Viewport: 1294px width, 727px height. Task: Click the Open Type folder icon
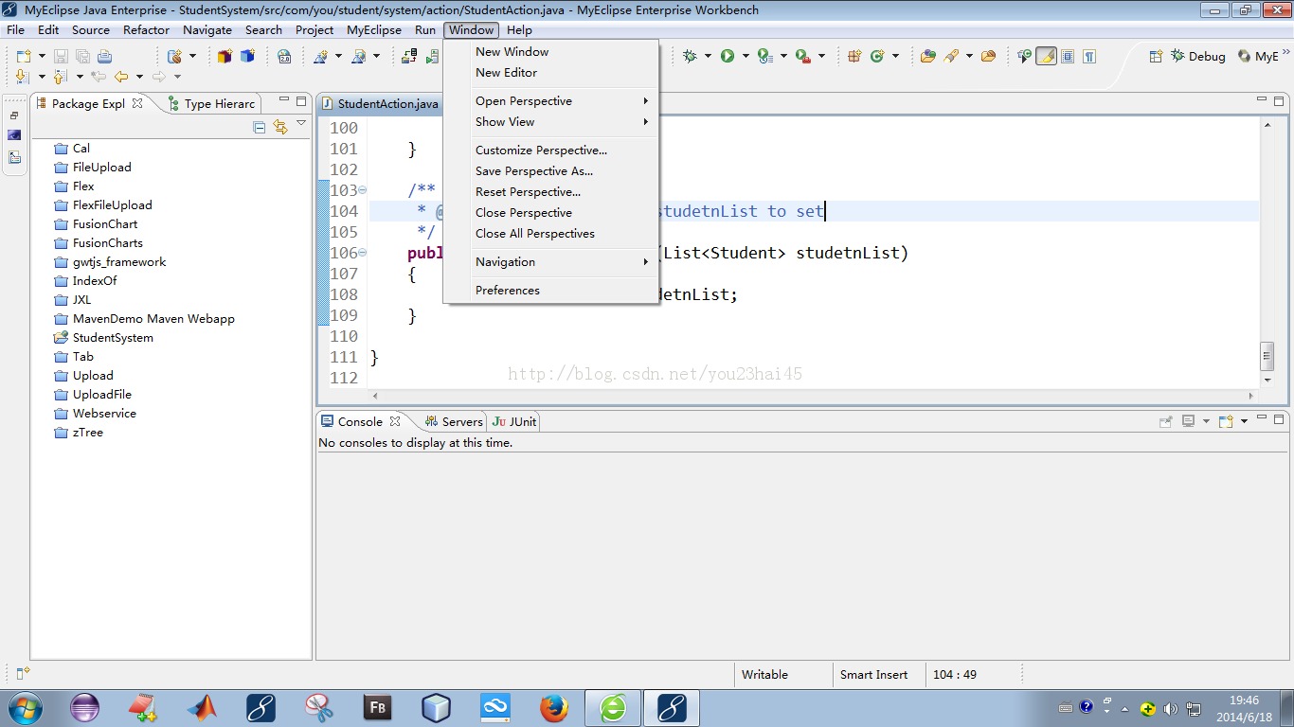click(927, 57)
